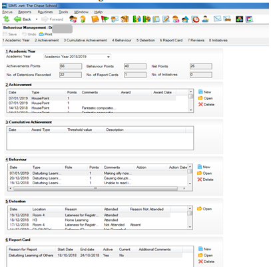Open the Academic Year 2018/2019 dropdown
The image size is (271, 267).
(x=77, y=57)
